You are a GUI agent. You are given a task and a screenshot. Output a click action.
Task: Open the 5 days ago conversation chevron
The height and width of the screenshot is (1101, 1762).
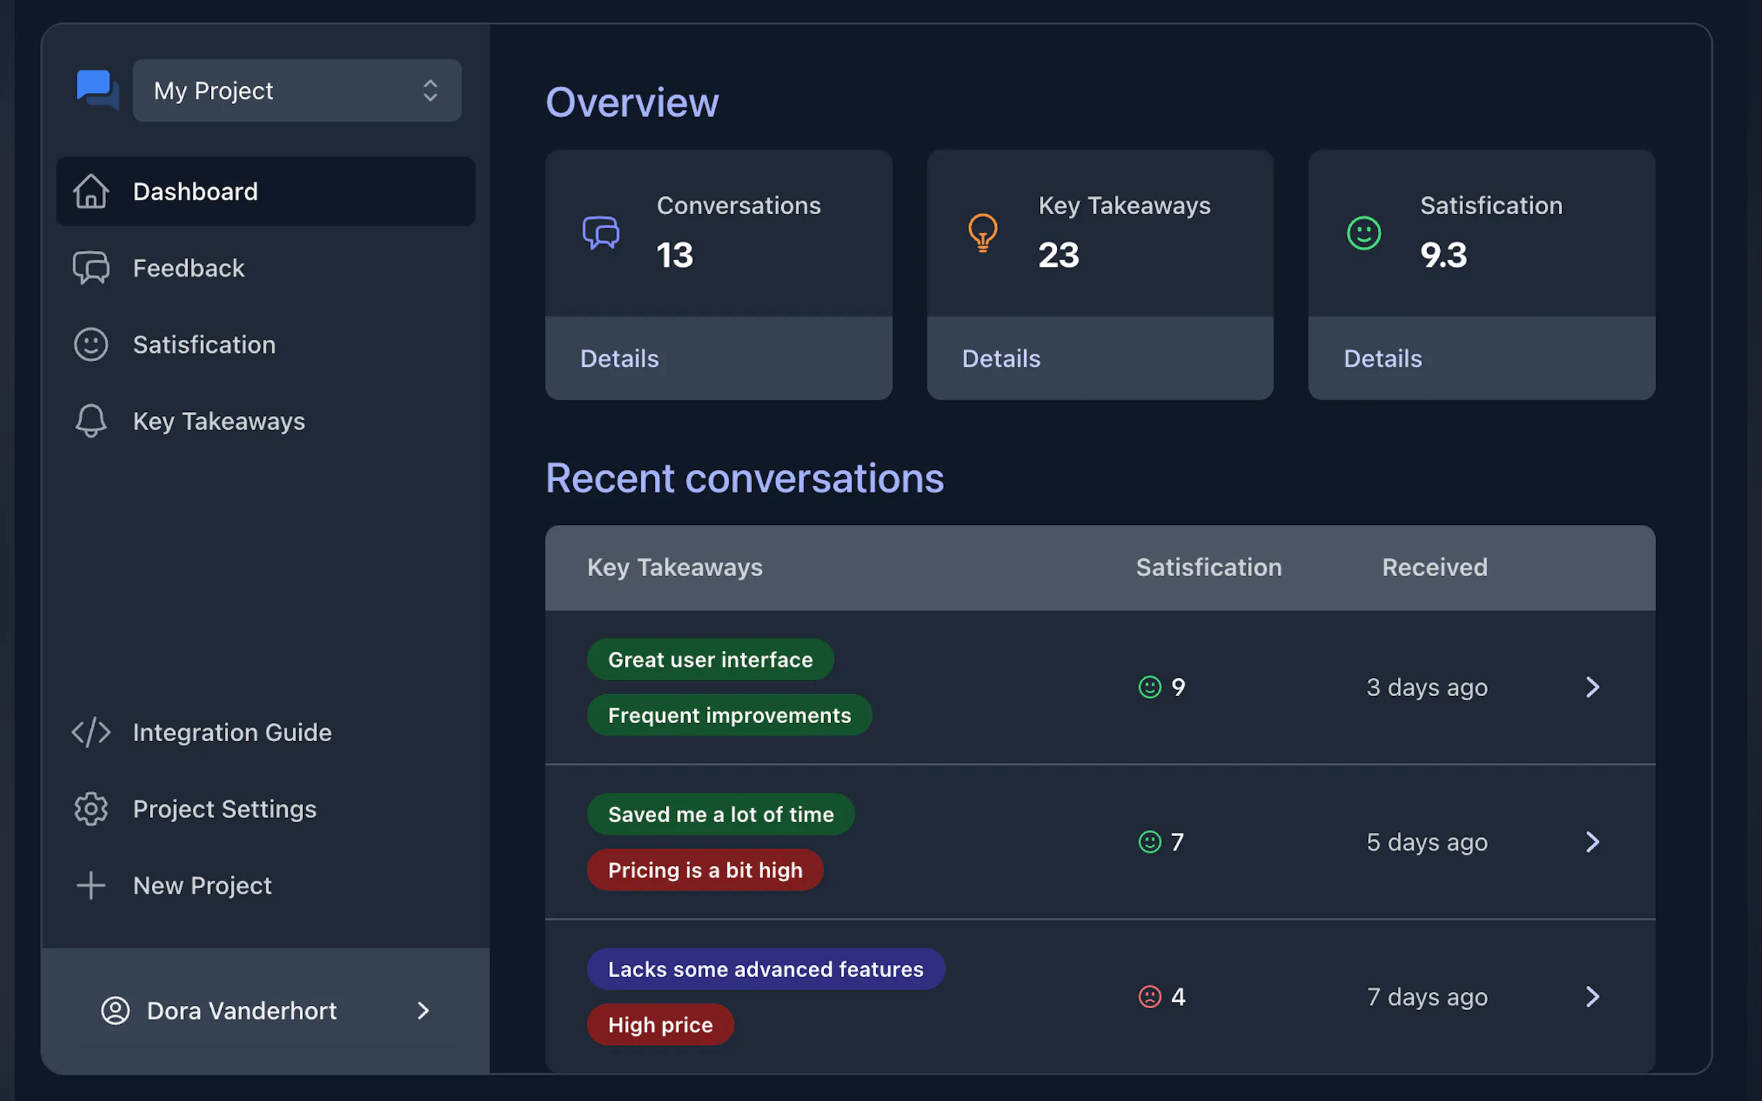1592,842
